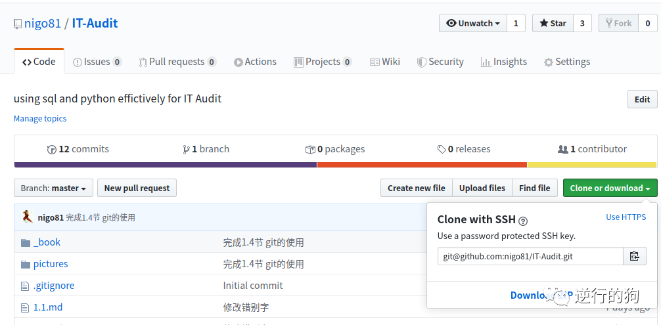This screenshot has height=325, width=661.
Task: Switch to Use HTTPS
Action: coord(626,217)
